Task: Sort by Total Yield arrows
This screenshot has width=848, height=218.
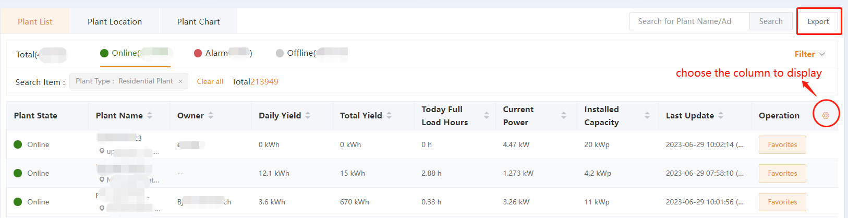Action: [389, 115]
